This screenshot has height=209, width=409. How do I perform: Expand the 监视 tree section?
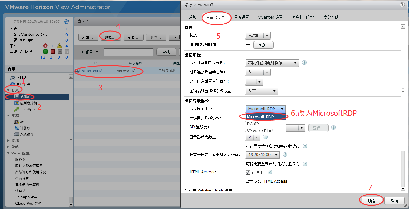[x=8, y=141]
